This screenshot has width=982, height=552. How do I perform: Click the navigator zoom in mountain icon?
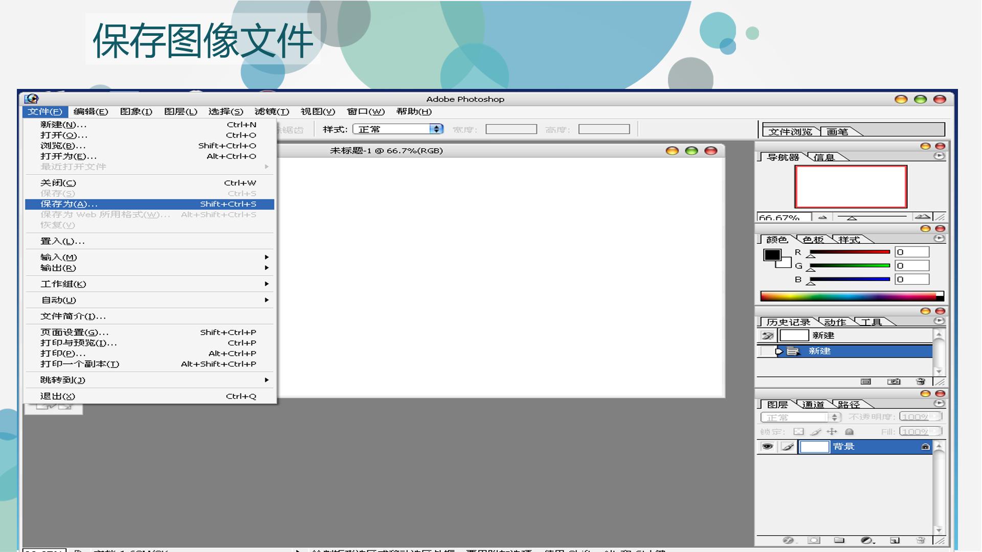click(923, 217)
